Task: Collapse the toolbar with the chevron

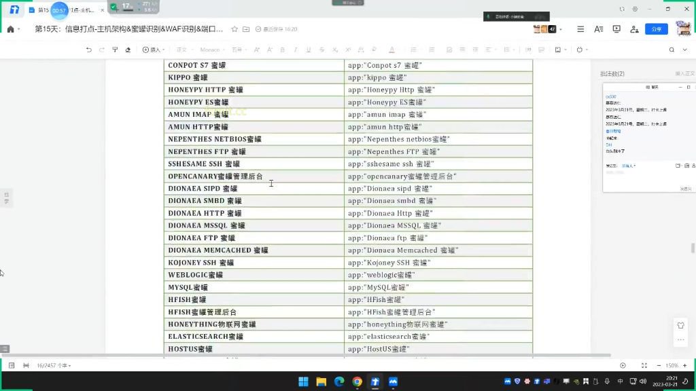Action: (x=685, y=50)
